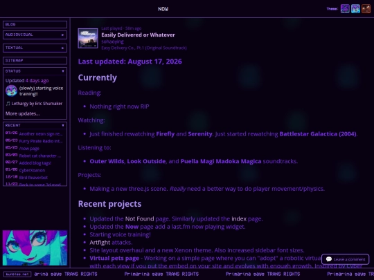Click the 4 days ago timestamp
374x280 pixels.
(37, 81)
